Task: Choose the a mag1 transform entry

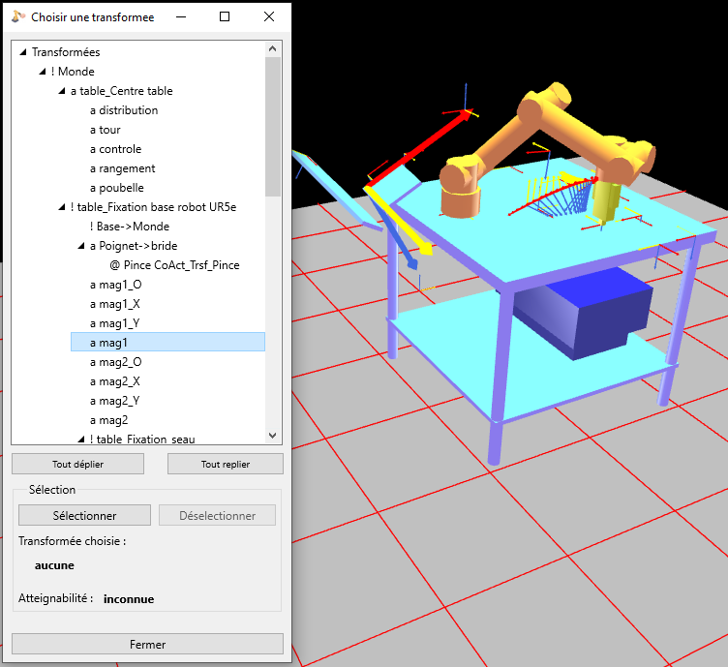Action: pos(108,343)
